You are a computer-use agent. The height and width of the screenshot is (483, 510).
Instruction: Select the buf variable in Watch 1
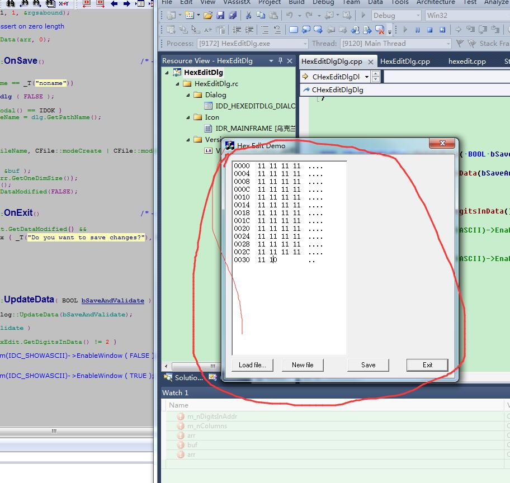[x=193, y=445]
